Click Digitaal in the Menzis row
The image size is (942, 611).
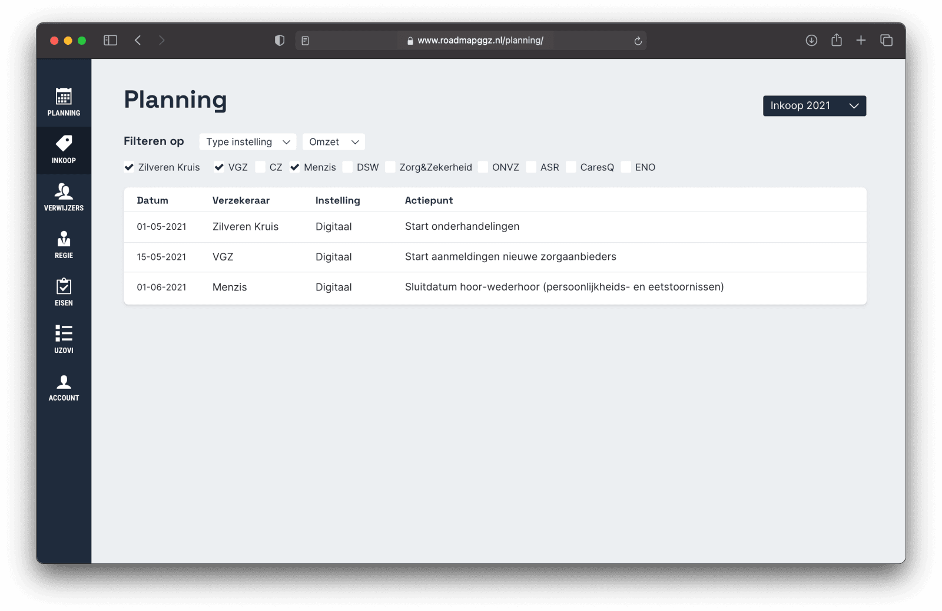pos(333,288)
